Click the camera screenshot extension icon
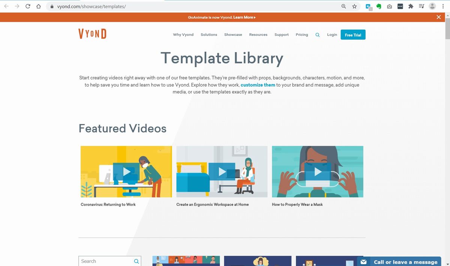This screenshot has height=266, width=450. click(390, 6)
